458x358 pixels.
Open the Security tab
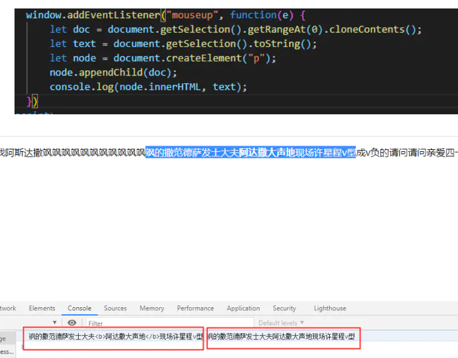[284, 308]
